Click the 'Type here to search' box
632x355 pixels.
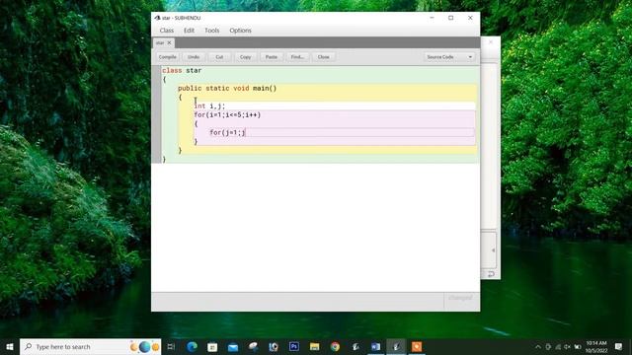[90, 346]
